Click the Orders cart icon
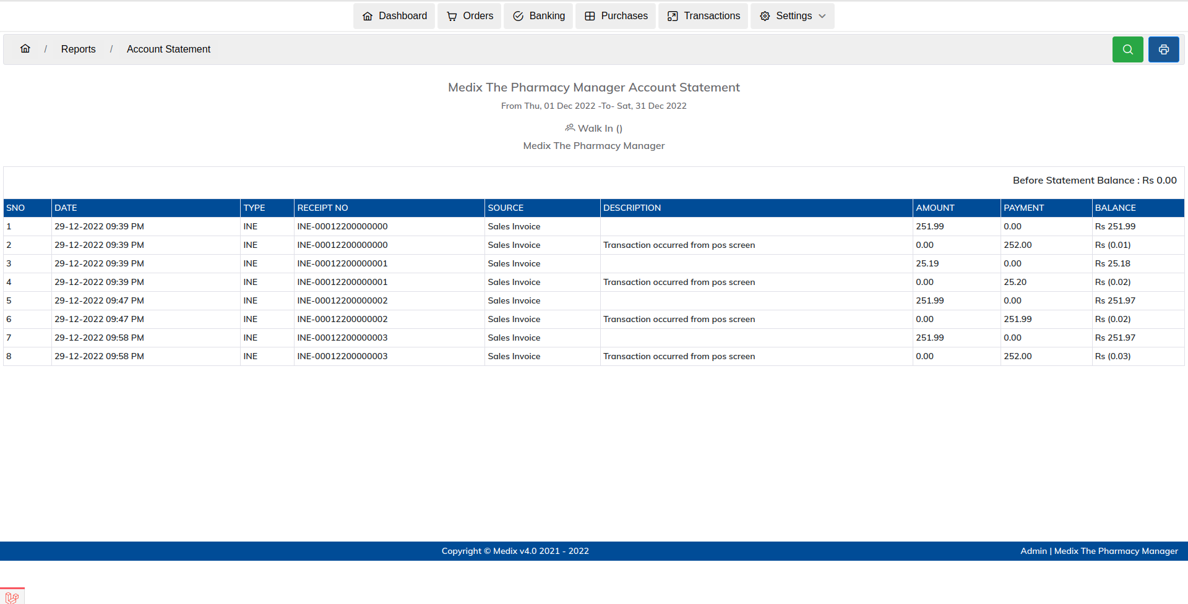1188x604 pixels. coord(452,16)
